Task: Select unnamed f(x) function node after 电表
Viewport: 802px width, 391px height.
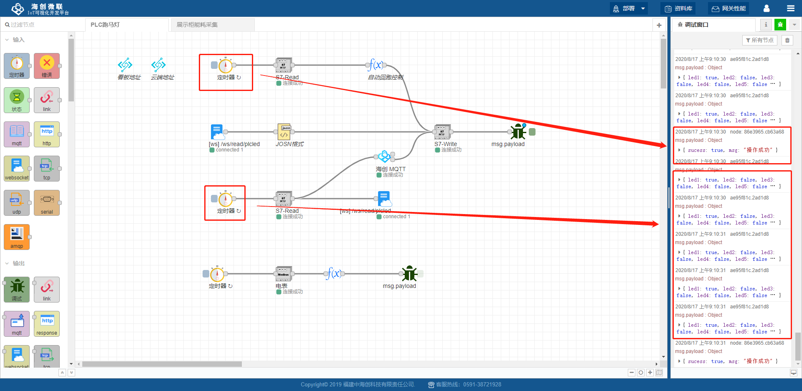Action: pos(334,274)
